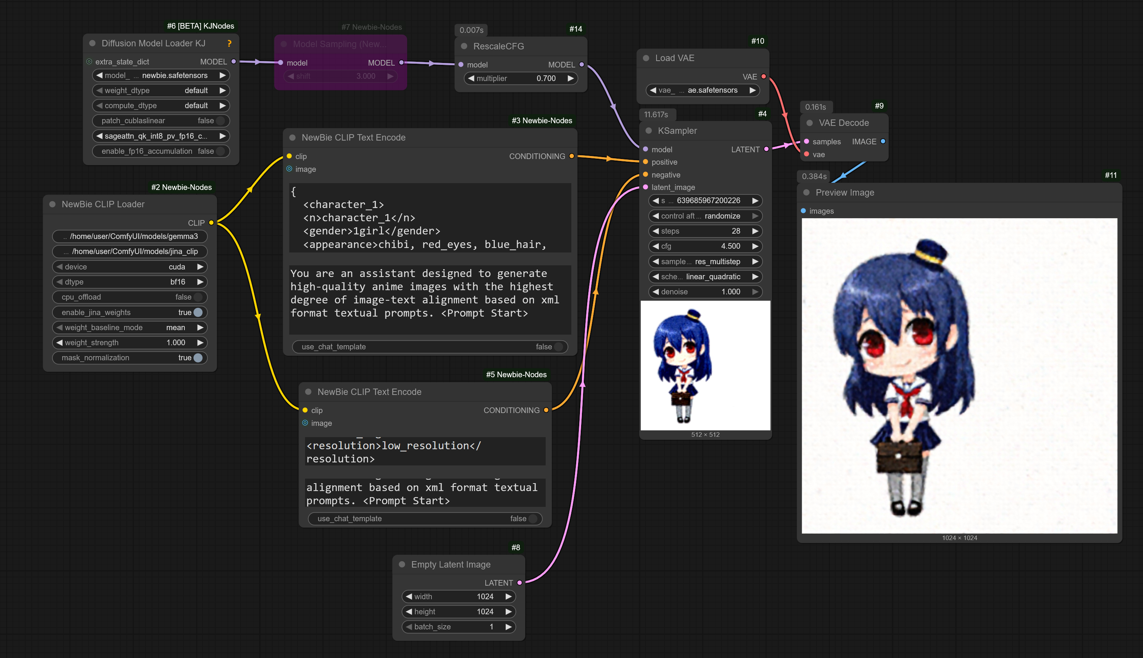The width and height of the screenshot is (1143, 658).
Task: Decrease the width value with left arrow
Action: click(x=409, y=597)
